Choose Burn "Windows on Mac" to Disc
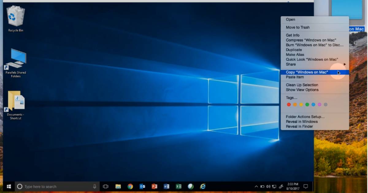 pyautogui.click(x=315, y=45)
